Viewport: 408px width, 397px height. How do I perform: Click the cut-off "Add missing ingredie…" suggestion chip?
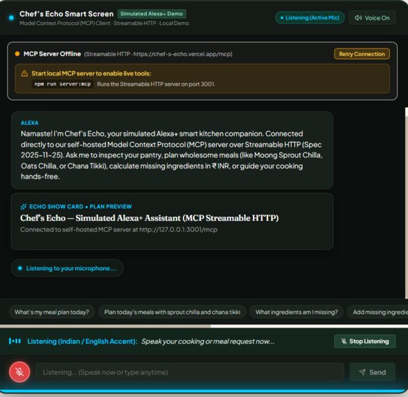(378, 312)
